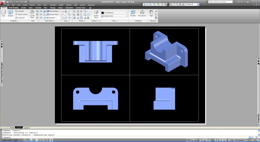Open the Manage ribbon tab

(x=53, y=8)
